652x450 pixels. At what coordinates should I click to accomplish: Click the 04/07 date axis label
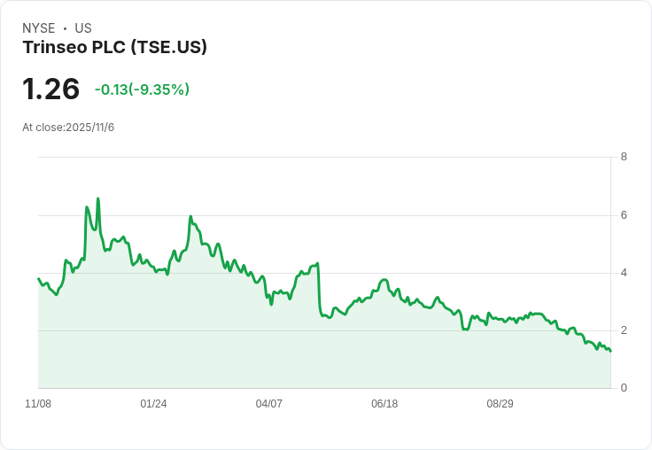[x=268, y=404]
